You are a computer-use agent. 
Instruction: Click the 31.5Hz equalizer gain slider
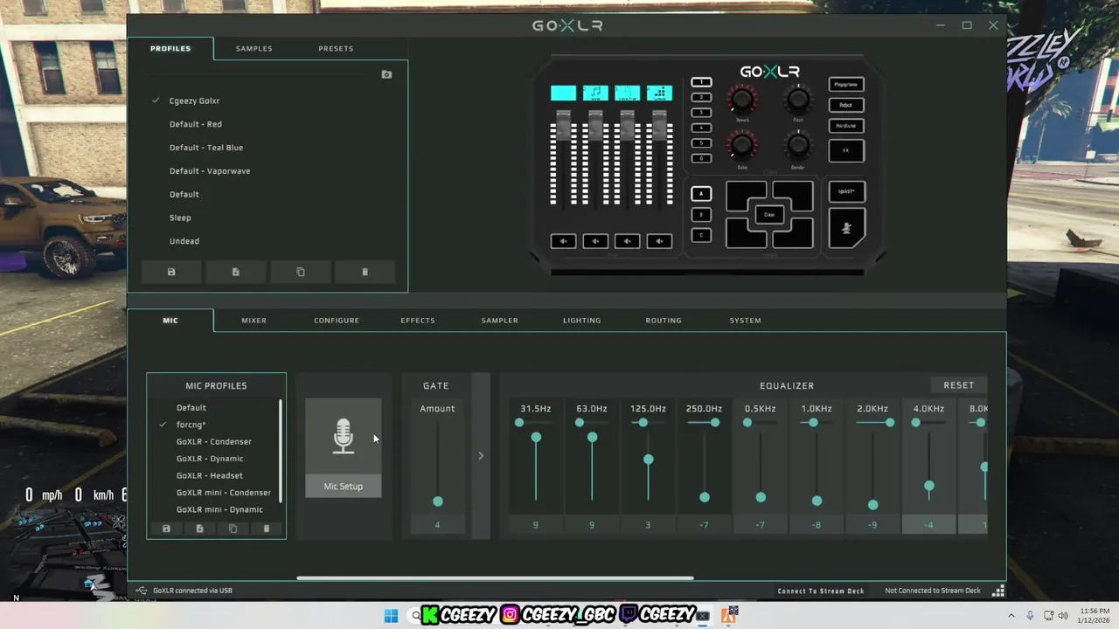click(536, 437)
